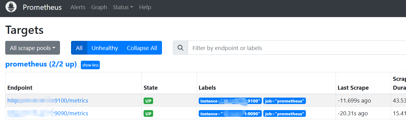
Task: Click the Targets page heading
Action: click(24, 30)
